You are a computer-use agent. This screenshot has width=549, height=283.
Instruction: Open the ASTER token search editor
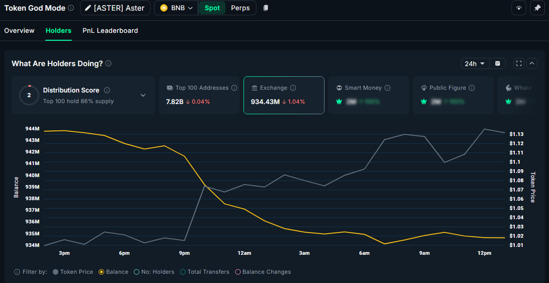pos(115,8)
